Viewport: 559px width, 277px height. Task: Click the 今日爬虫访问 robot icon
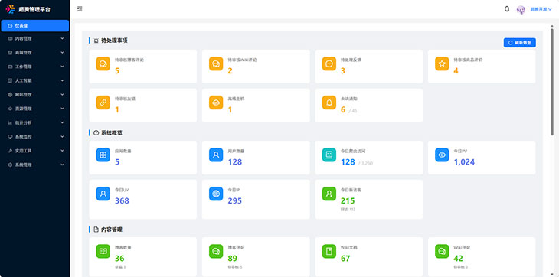[x=329, y=155]
